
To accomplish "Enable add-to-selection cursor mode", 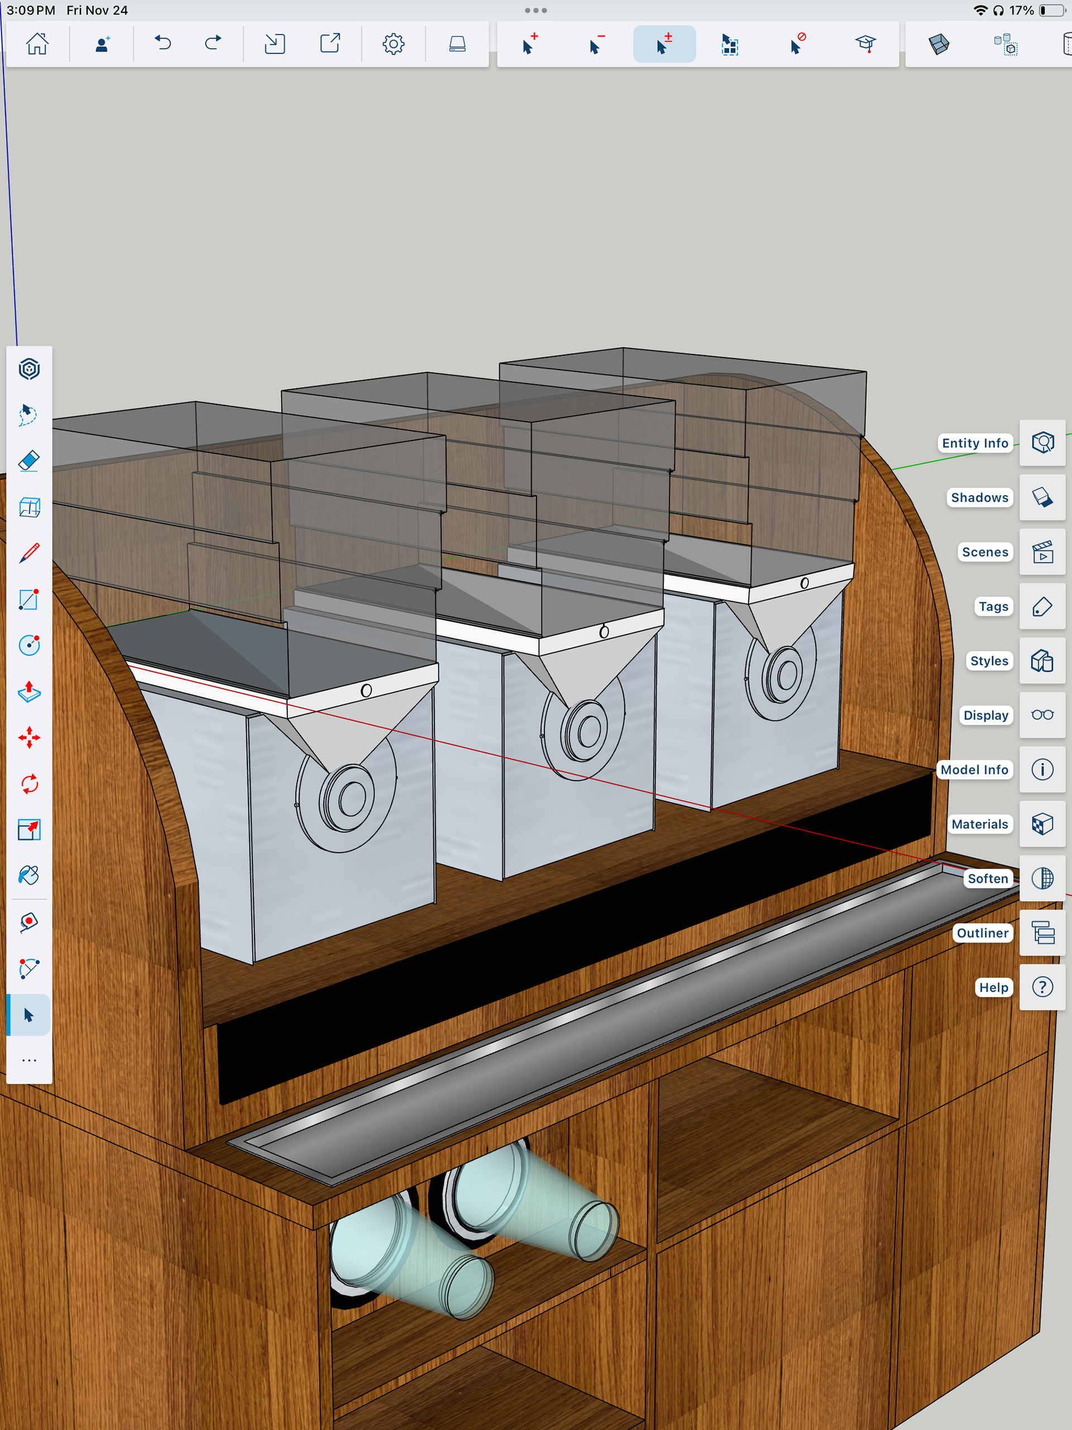I will point(529,44).
